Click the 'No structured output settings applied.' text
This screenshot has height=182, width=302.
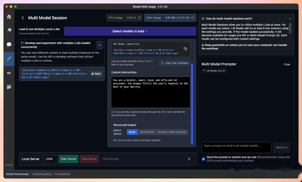point(137,140)
